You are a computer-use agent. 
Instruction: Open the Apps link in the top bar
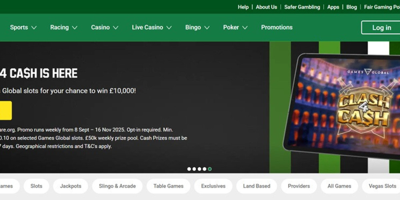point(333,7)
